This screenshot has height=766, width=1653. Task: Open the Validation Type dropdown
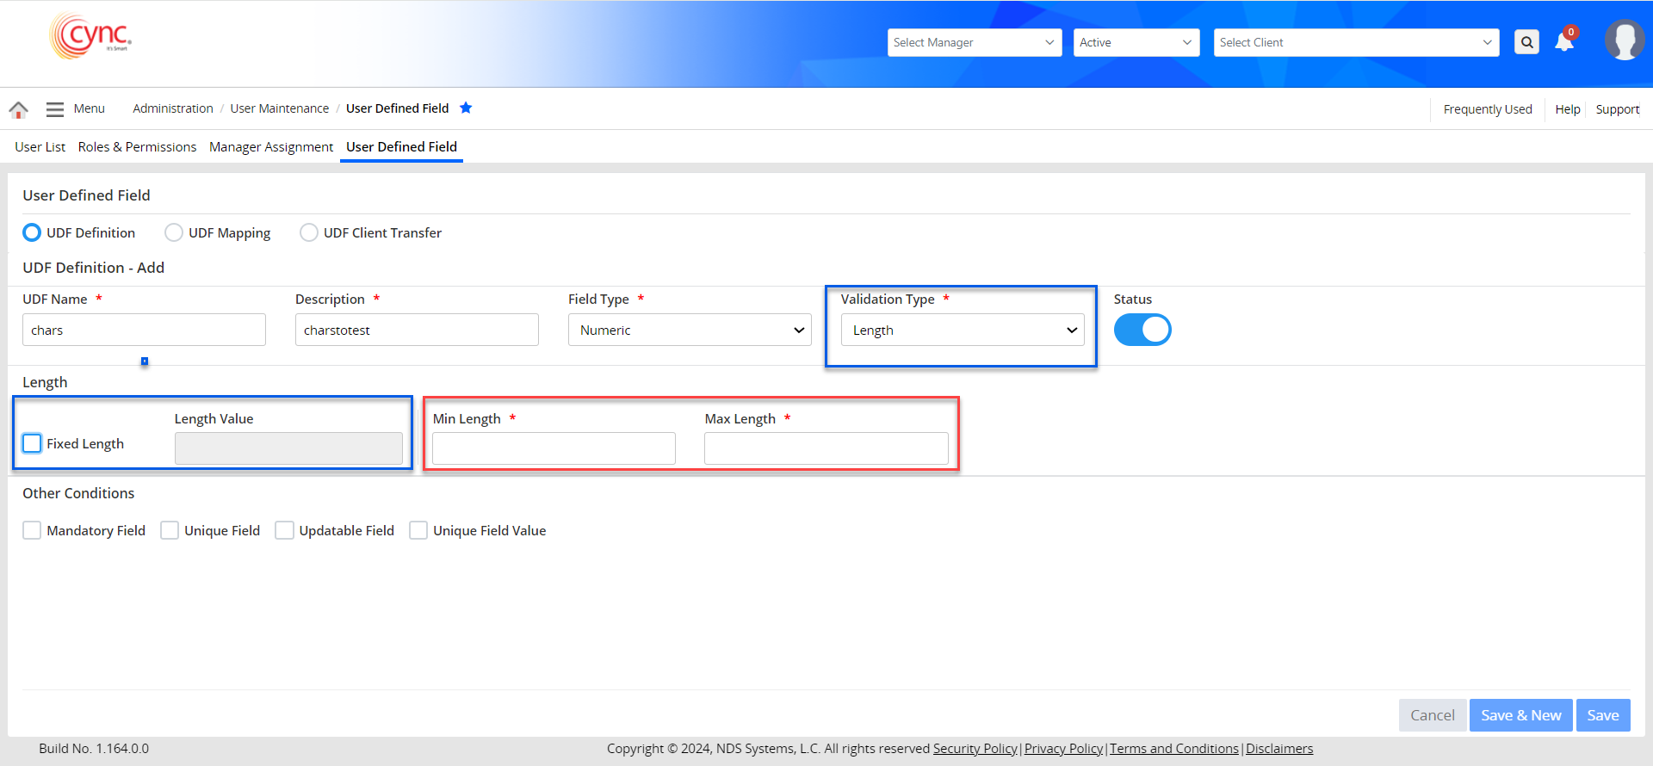pyautogui.click(x=962, y=330)
